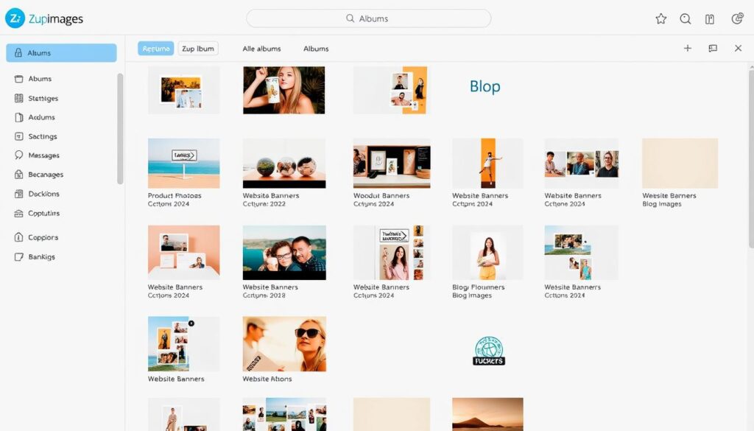Click the sidebar vertical scrollbar

(120, 129)
